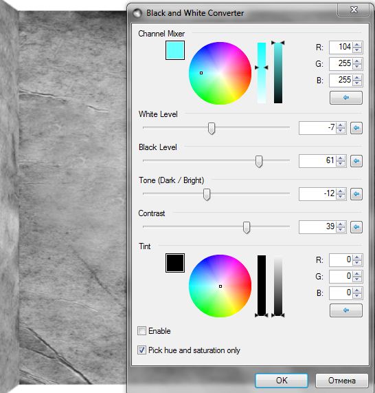Screen dimensions: 375x393
Task: Reset the Channel Mixer color with arrow button
Action: click(x=346, y=98)
